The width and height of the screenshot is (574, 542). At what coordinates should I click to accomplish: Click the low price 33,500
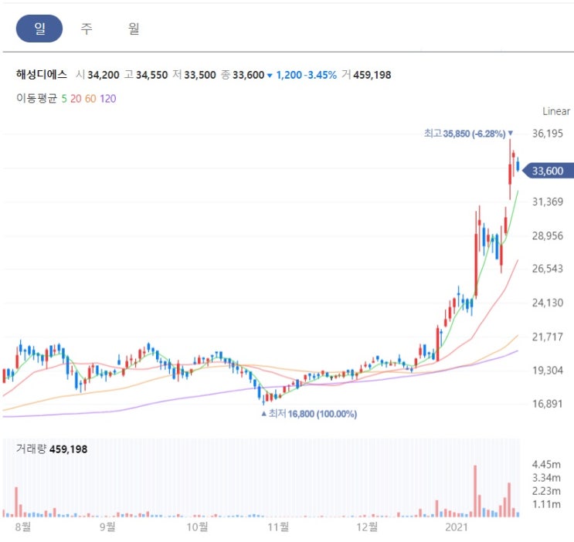tap(200, 75)
